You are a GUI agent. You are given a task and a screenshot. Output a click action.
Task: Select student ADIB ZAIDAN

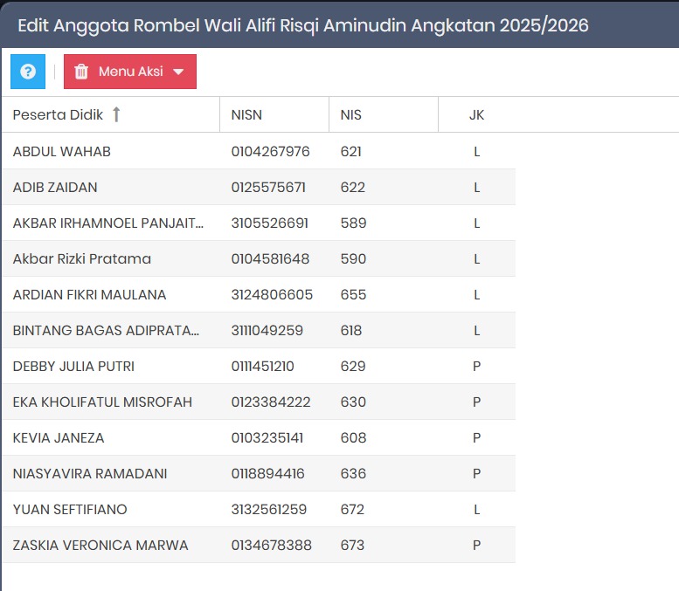tap(55, 188)
